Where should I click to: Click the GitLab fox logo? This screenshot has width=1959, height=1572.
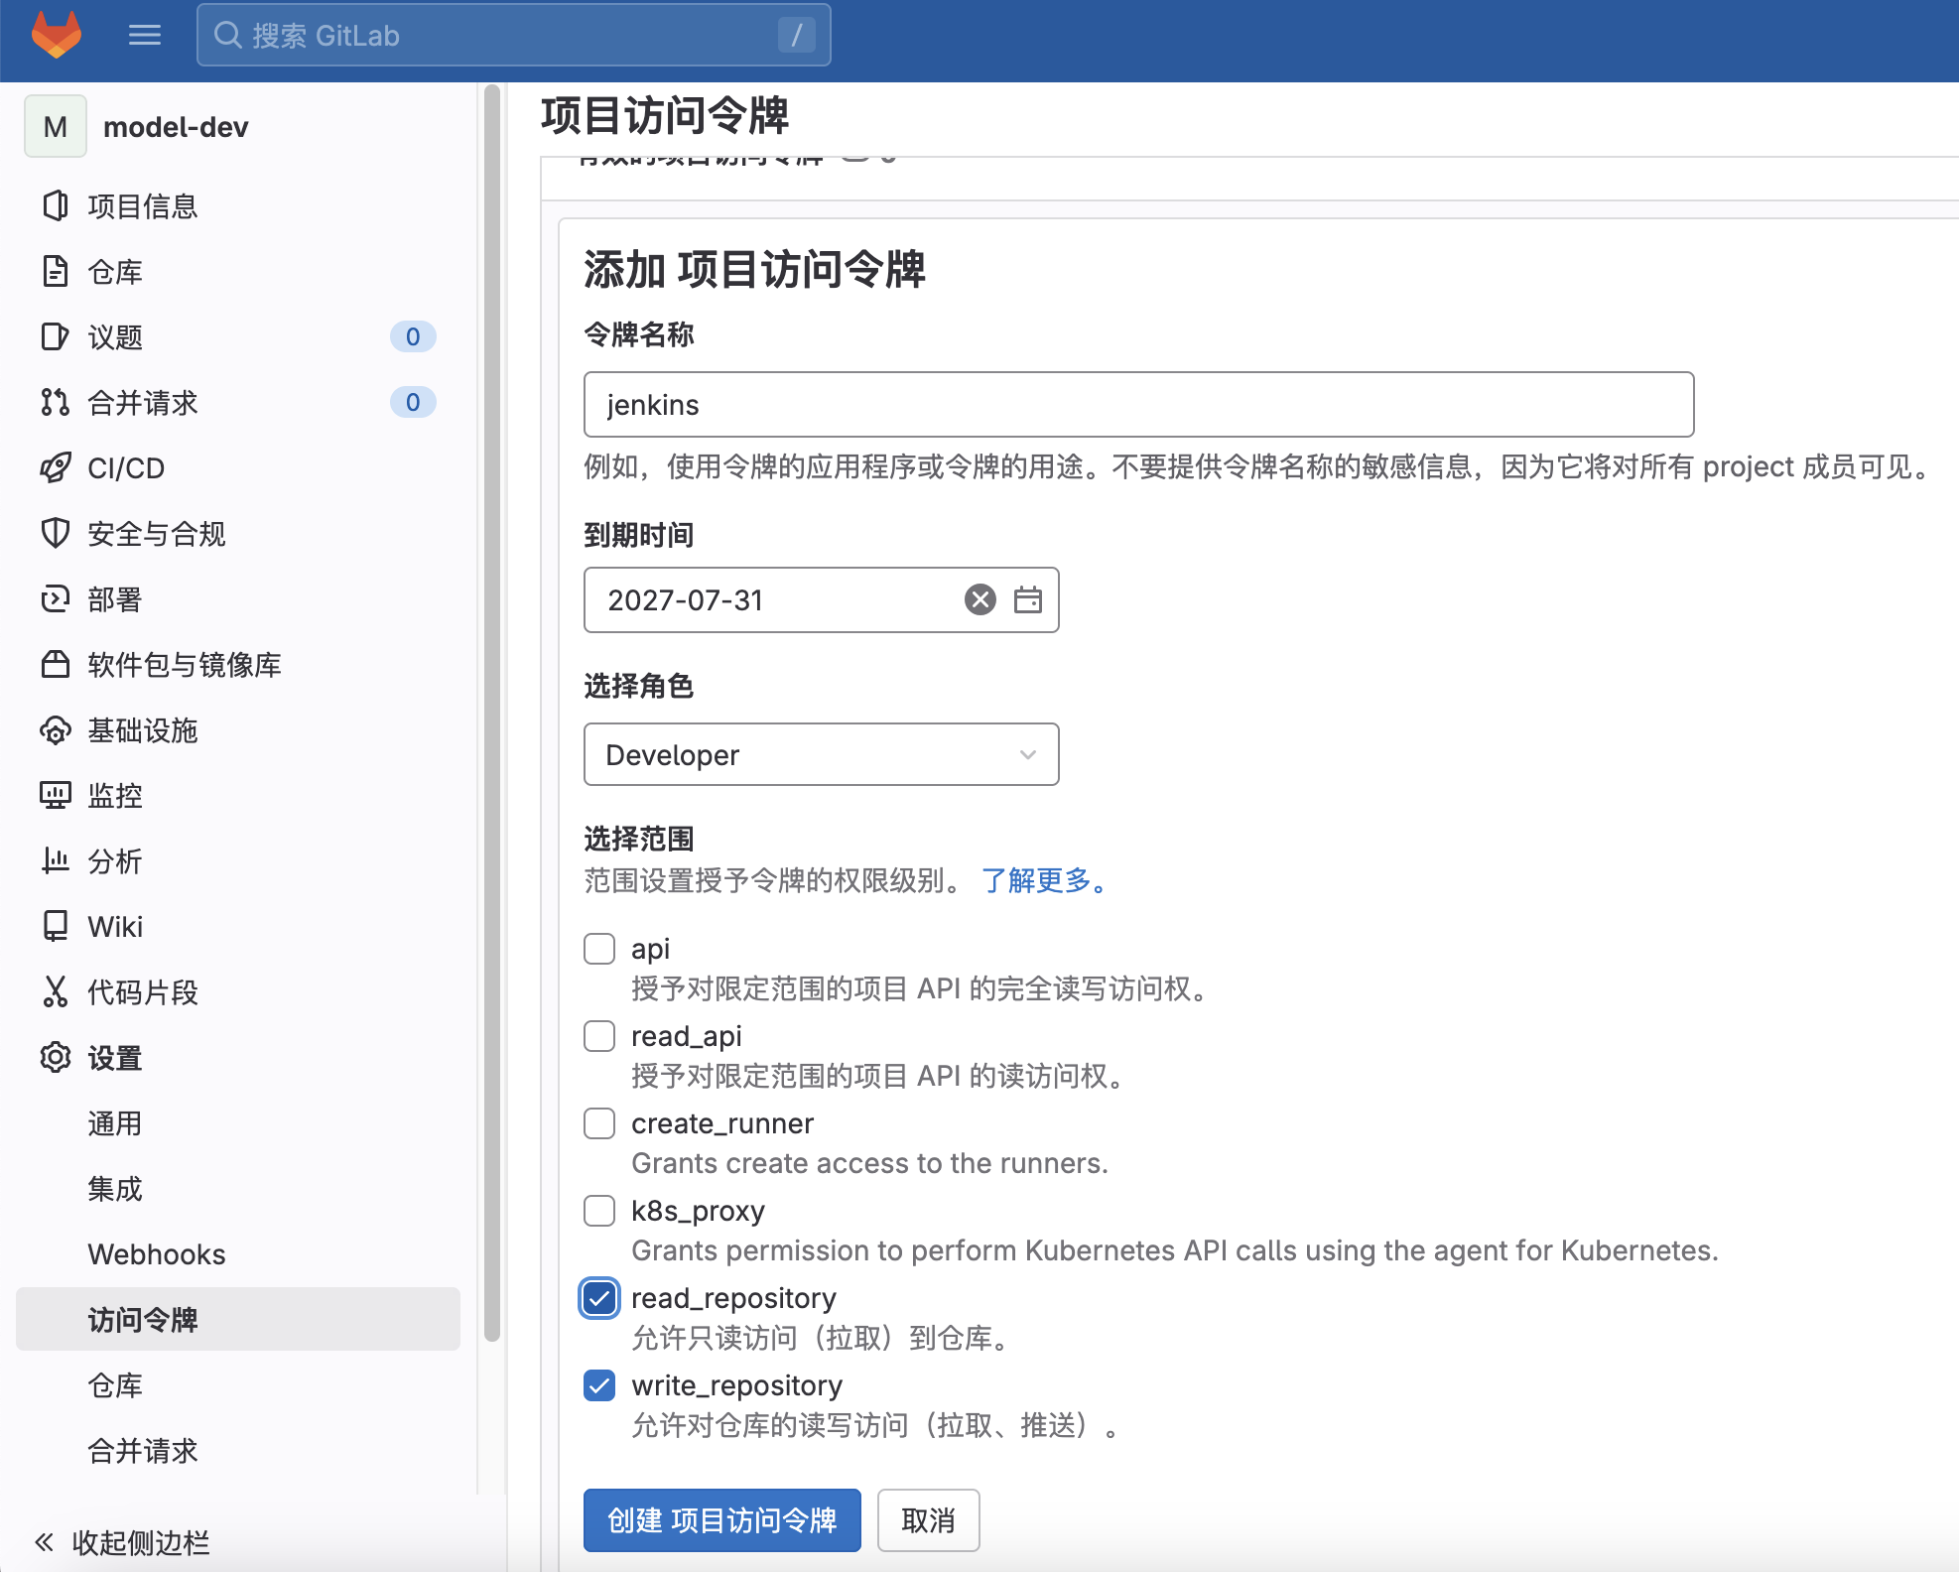point(57,35)
